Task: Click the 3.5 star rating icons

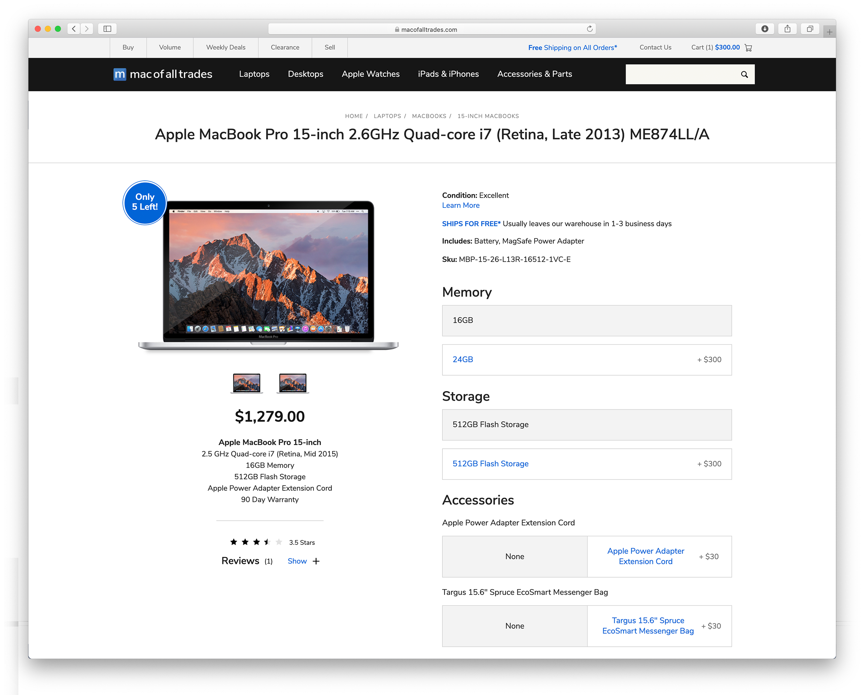Action: (256, 542)
